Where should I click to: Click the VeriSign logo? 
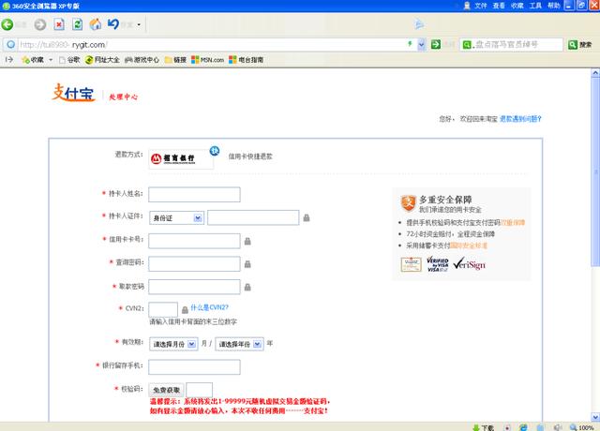coord(469,264)
